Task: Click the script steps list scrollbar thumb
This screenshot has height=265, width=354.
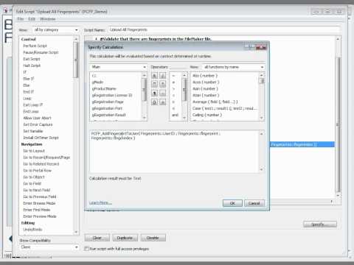Action: (76, 60)
